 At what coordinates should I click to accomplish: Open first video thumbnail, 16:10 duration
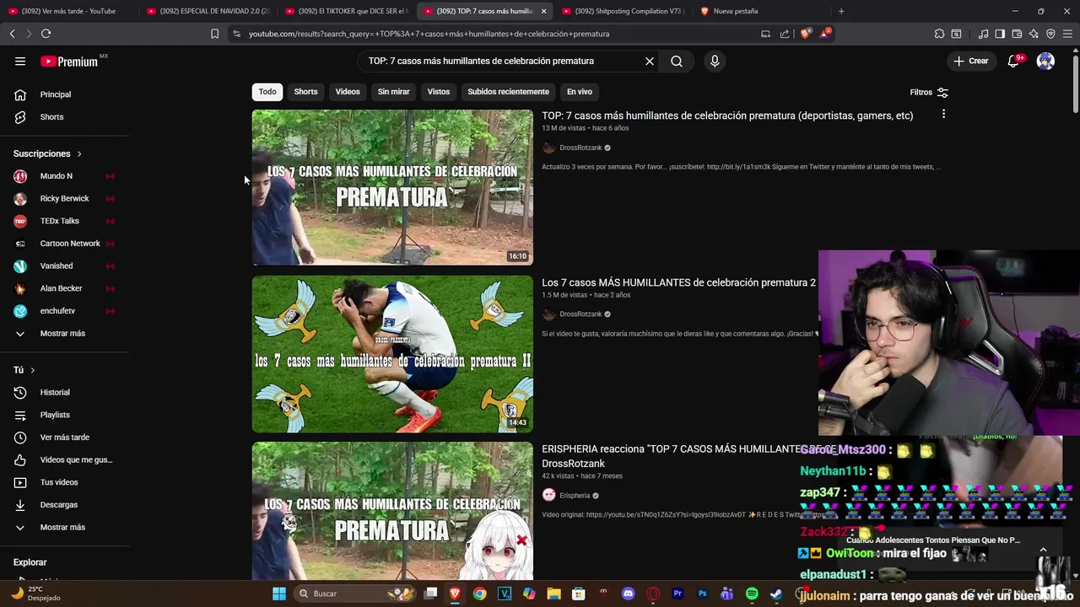(392, 187)
